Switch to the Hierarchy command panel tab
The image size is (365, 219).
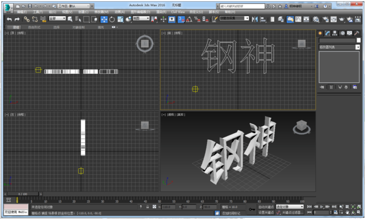(335, 33)
